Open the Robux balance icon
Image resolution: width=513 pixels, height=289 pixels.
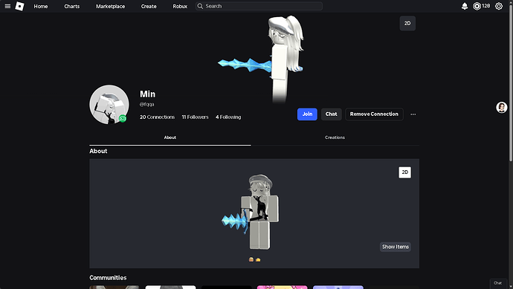pyautogui.click(x=477, y=6)
